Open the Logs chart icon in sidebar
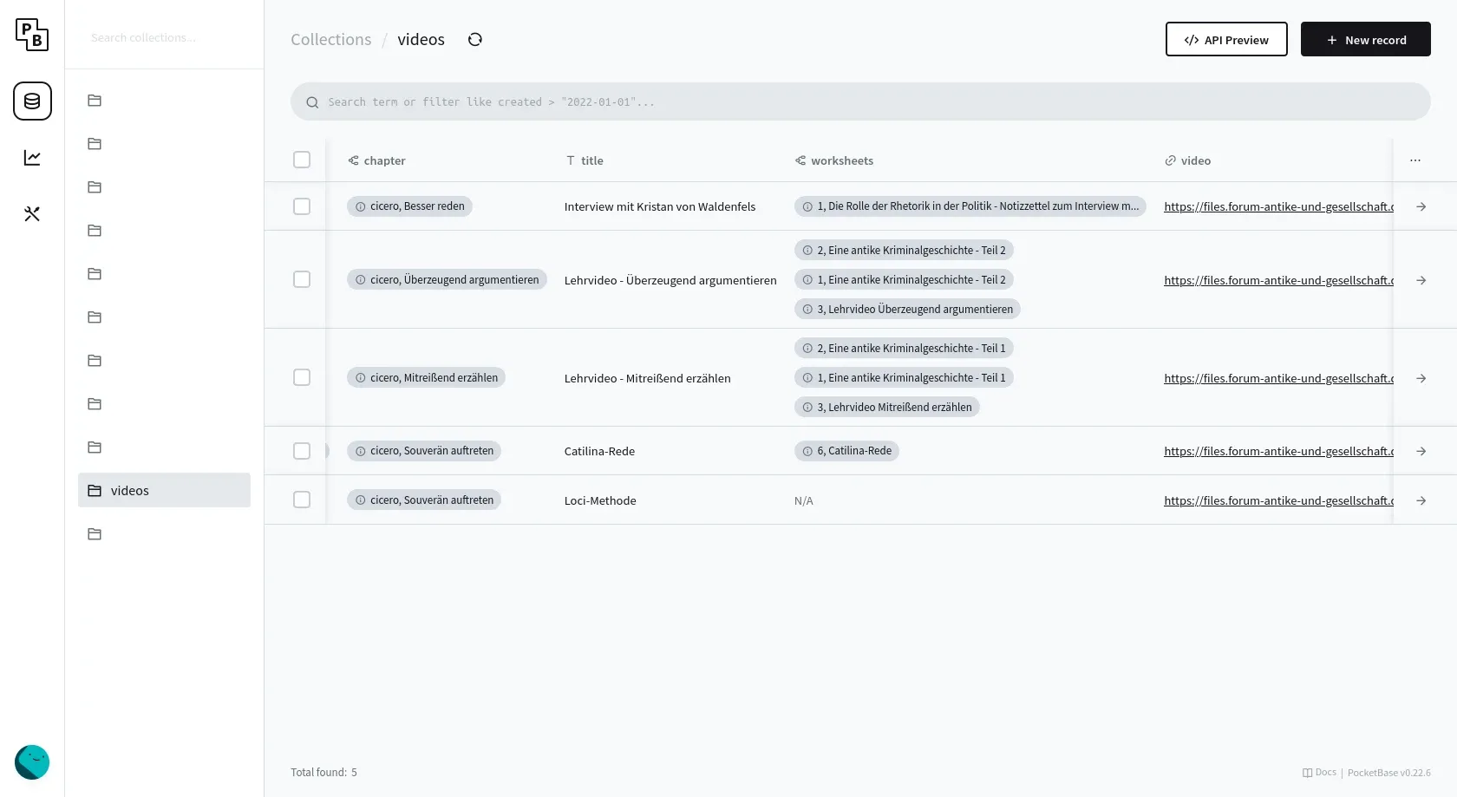 tap(32, 157)
